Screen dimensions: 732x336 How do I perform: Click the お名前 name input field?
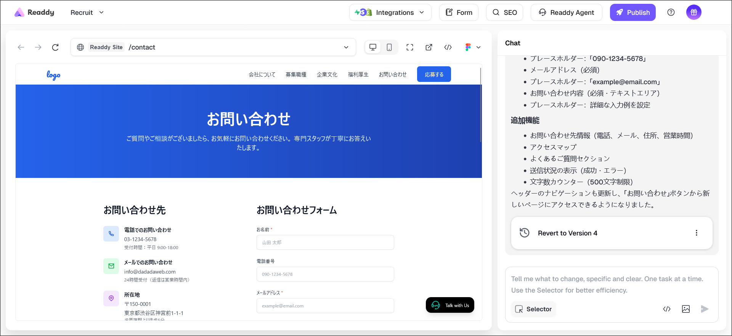pyautogui.click(x=325, y=242)
